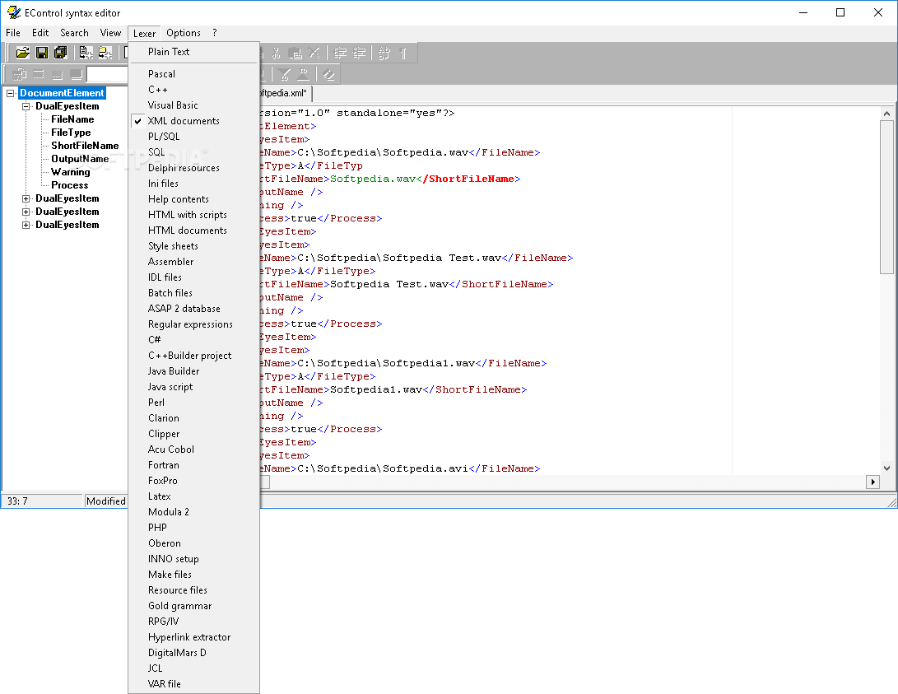Choose the Pascal lexer

(193, 74)
